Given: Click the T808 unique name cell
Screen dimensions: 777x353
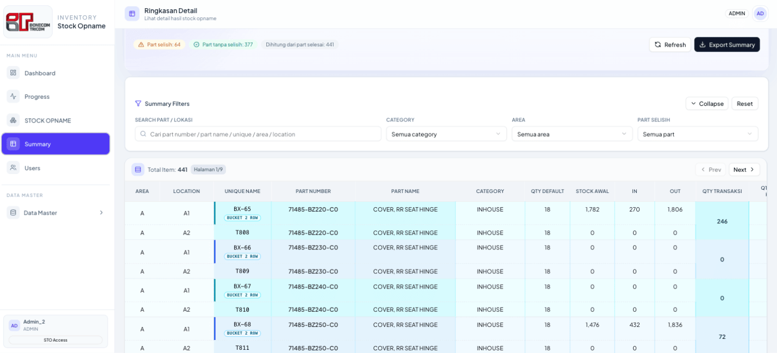Looking at the screenshot, I should (242, 233).
